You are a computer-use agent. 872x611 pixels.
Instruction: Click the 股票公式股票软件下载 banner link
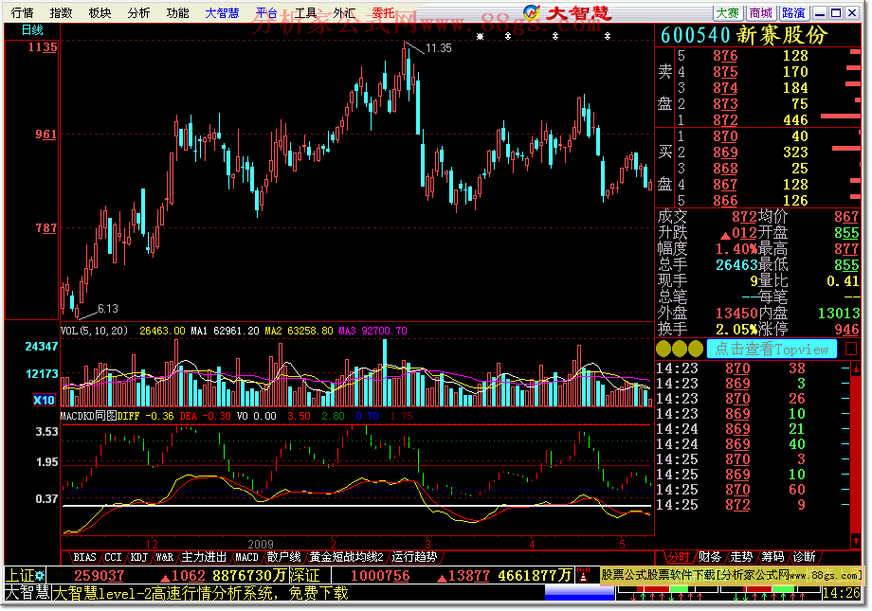731,575
